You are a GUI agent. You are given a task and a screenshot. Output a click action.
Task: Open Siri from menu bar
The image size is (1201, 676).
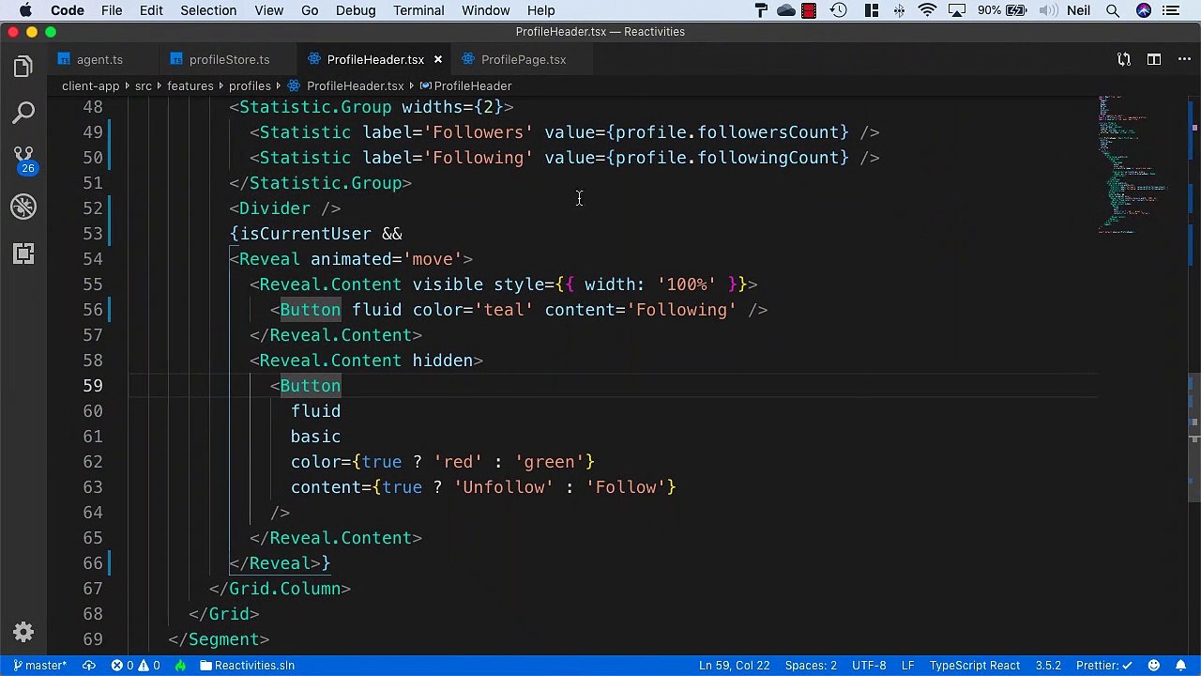point(1144,10)
